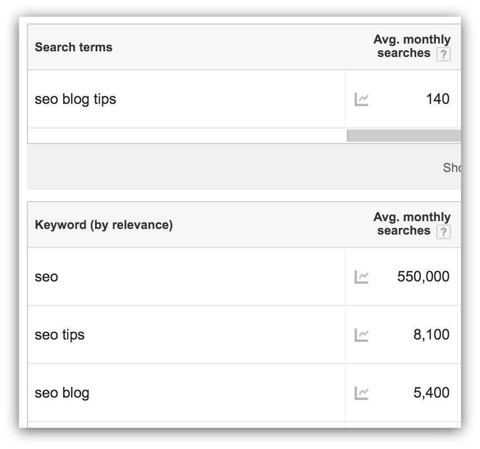Sort by Avg. monthly searches in Search terms table
The image size is (480, 449).
point(412,46)
